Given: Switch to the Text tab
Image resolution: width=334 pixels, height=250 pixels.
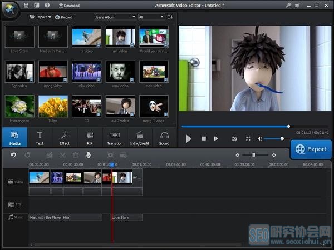Looking at the screenshot, I should (40, 138).
